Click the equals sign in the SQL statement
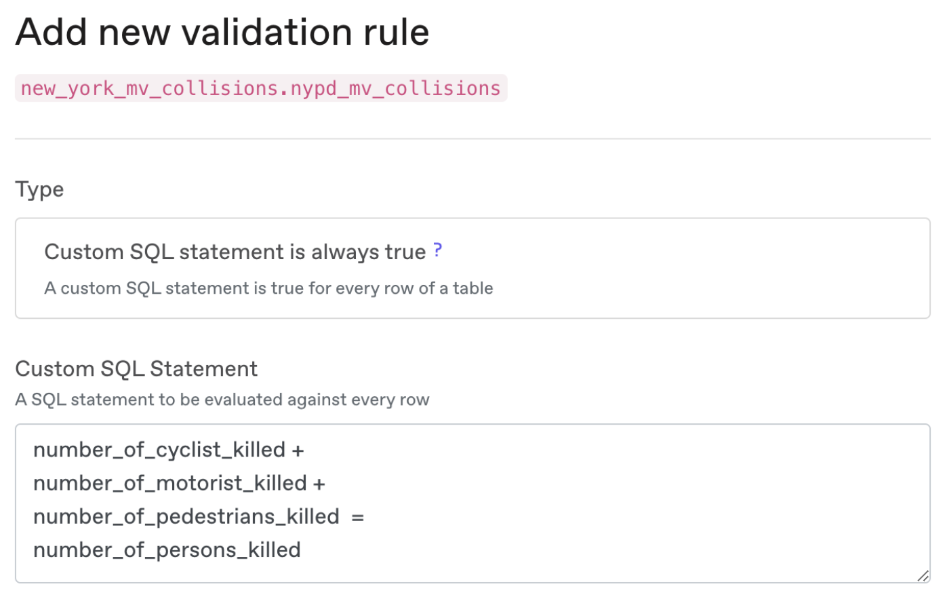The width and height of the screenshot is (945, 597). tap(358, 518)
